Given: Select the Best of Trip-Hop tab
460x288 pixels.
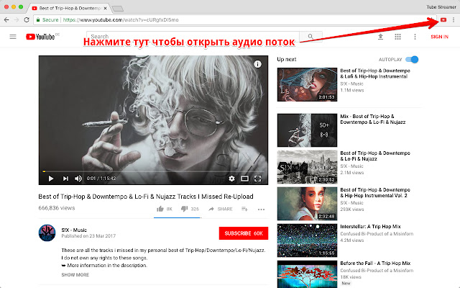Looking at the screenshot, I should (70, 8).
